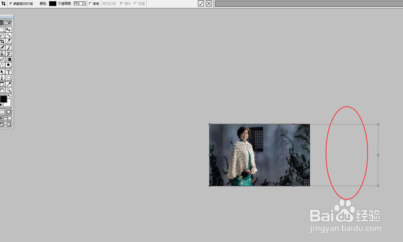Select the Notes tool
This screenshot has height=242, width=403.
[2, 84]
